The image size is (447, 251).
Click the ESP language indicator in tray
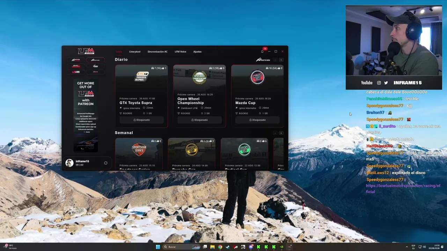414,247
